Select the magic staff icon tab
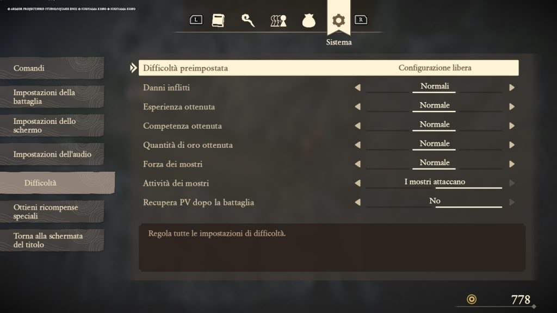This screenshot has height=313, width=557. (248, 21)
